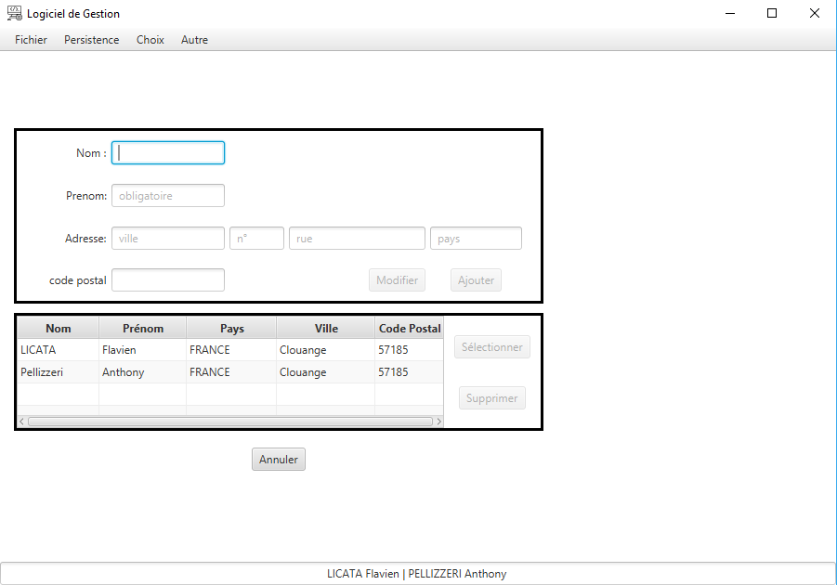Open the Persistence menu

tap(91, 40)
